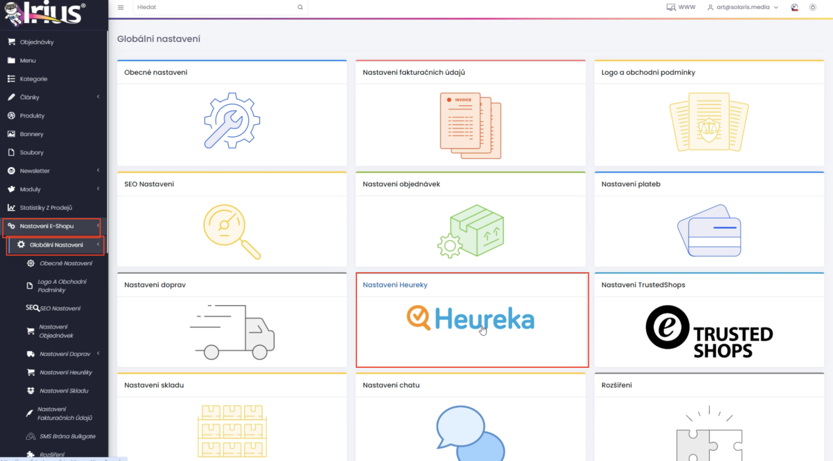Image resolution: width=833 pixels, height=461 pixels.
Task: Open the Nastavení Heureky link
Action: [395, 285]
